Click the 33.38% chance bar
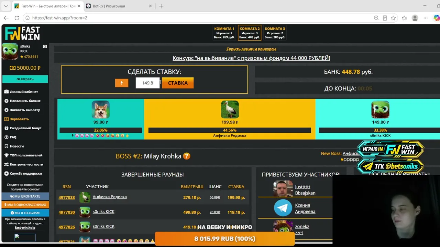 point(380,130)
